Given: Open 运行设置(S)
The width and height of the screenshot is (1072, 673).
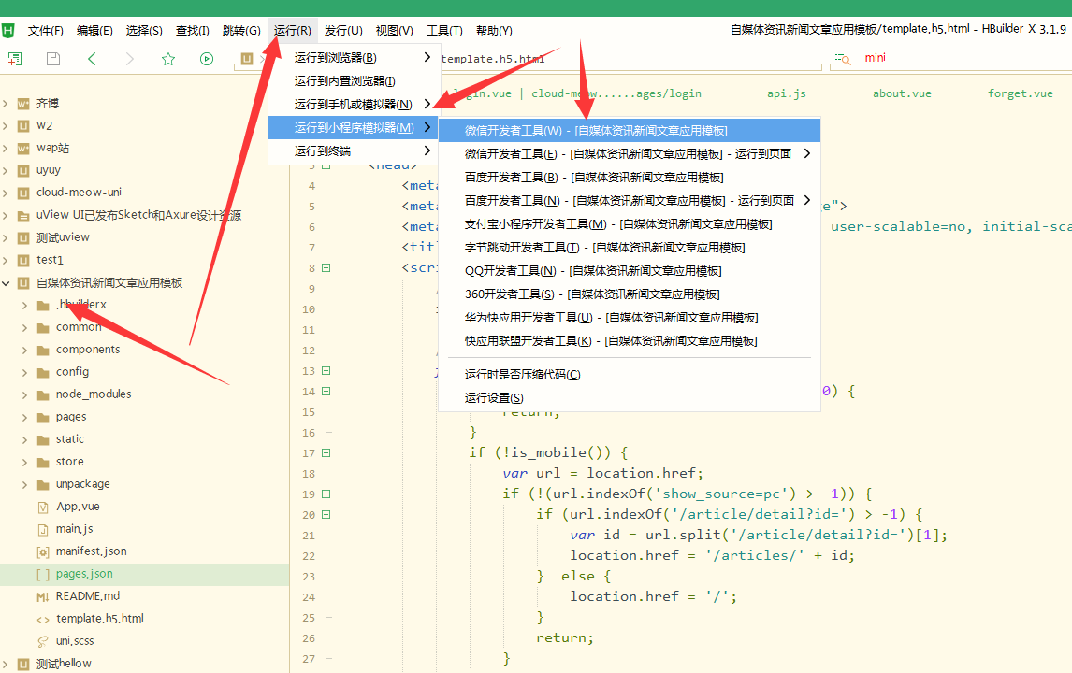Looking at the screenshot, I should coord(629,397).
